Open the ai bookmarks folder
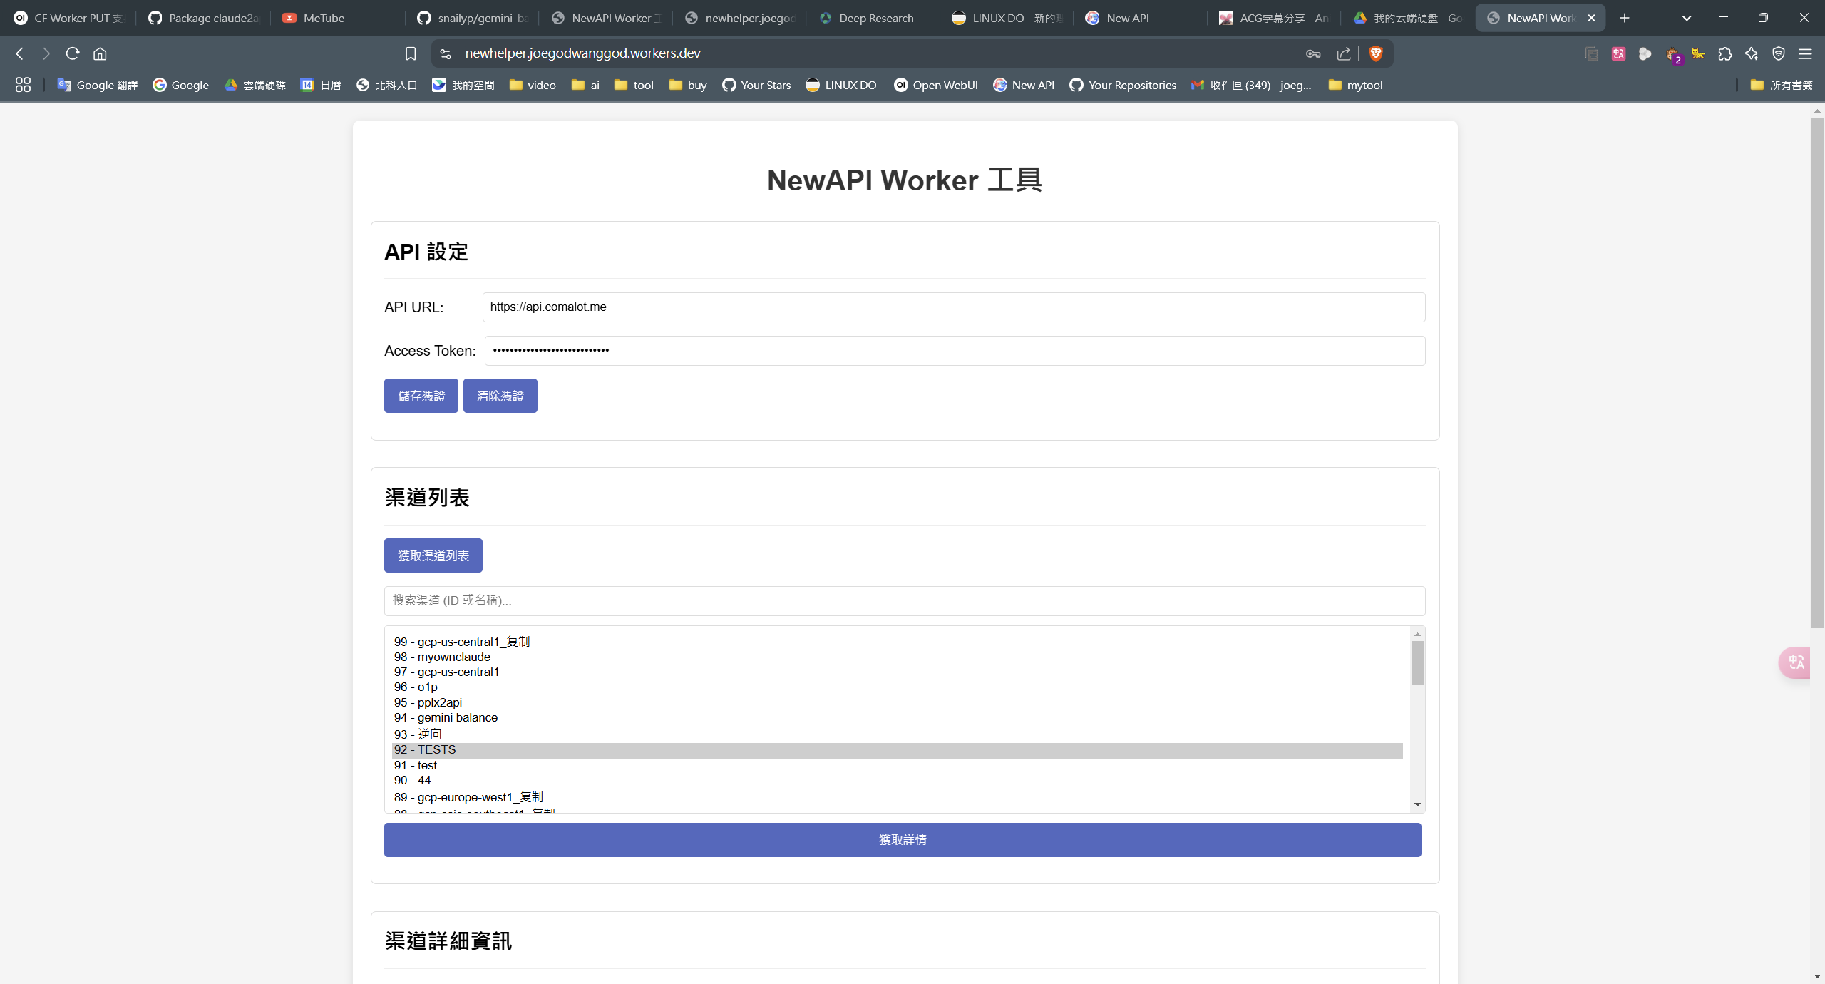Image resolution: width=1825 pixels, height=984 pixels. click(585, 85)
